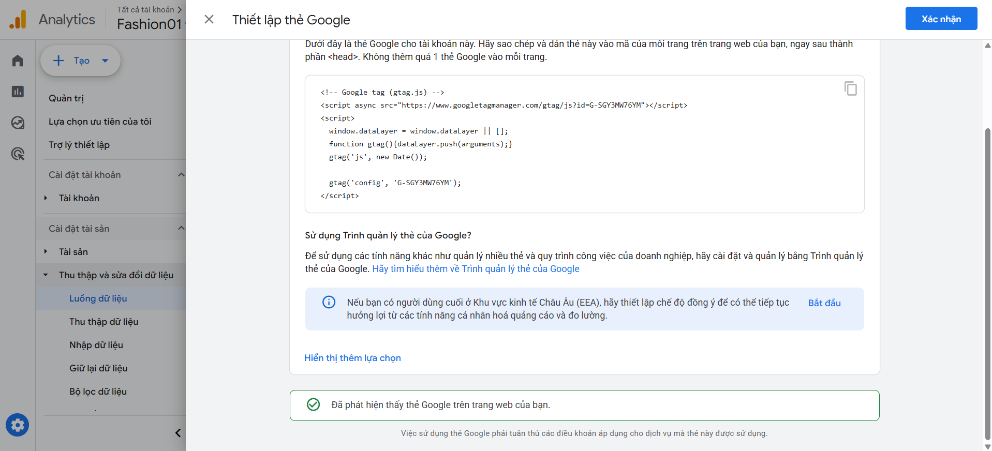This screenshot has height=451, width=992.
Task: Open the Advertising icon in sidebar
Action: pos(18,154)
